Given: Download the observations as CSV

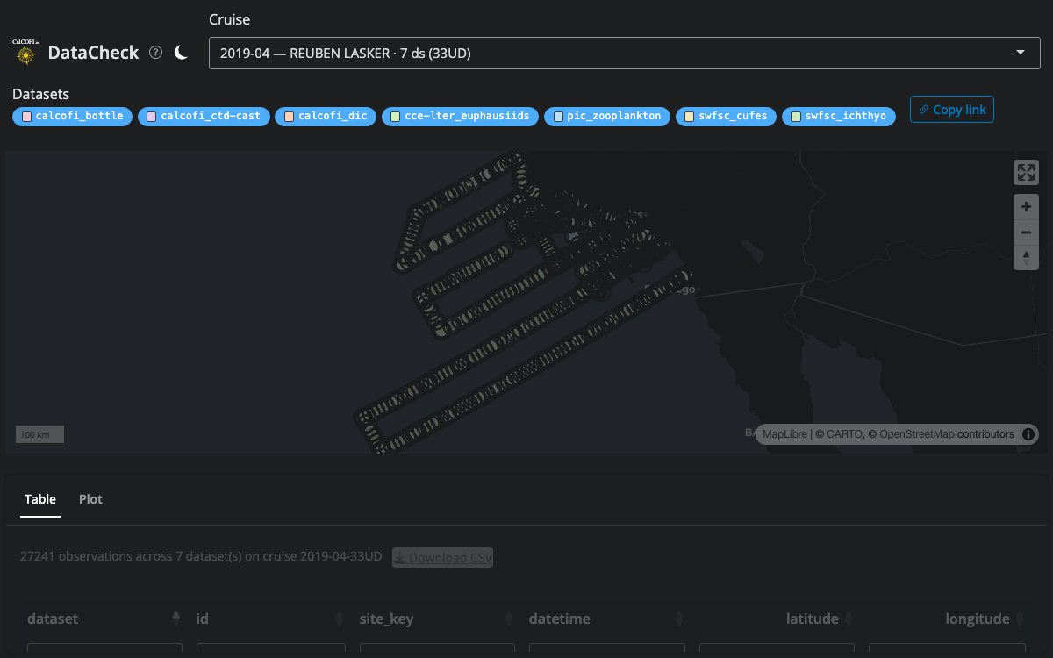Looking at the screenshot, I should tap(442, 557).
